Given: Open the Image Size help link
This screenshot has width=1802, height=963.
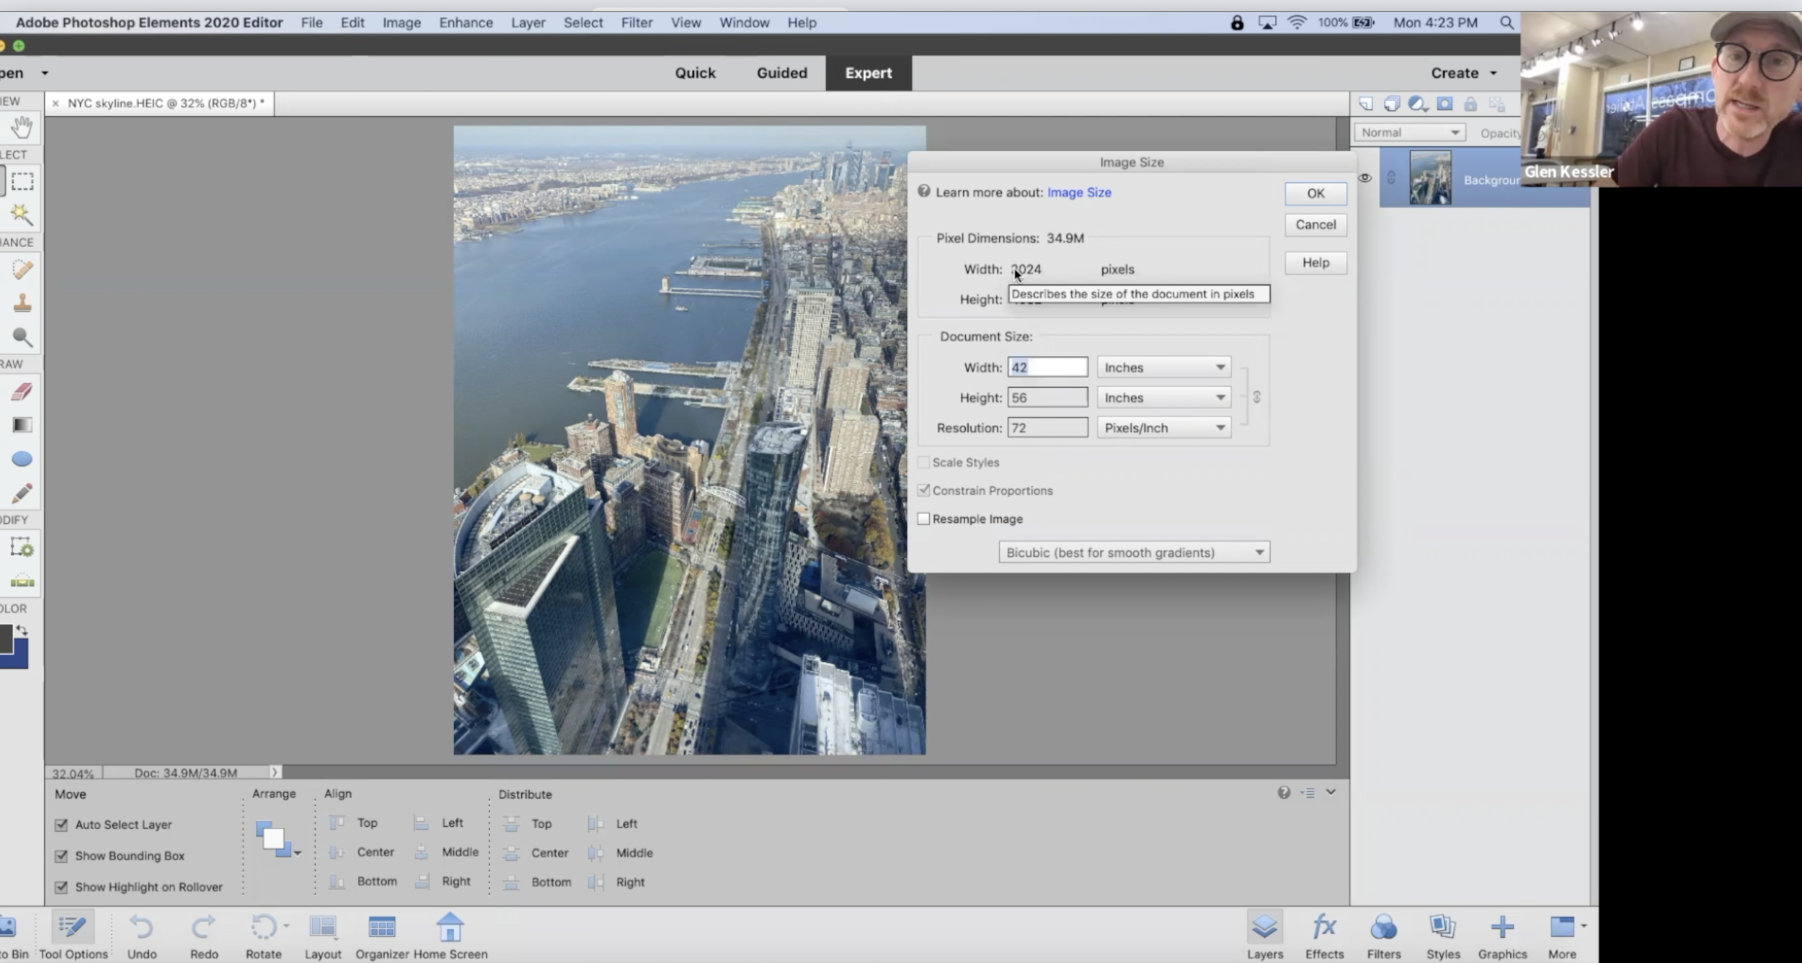Looking at the screenshot, I should 1078,192.
